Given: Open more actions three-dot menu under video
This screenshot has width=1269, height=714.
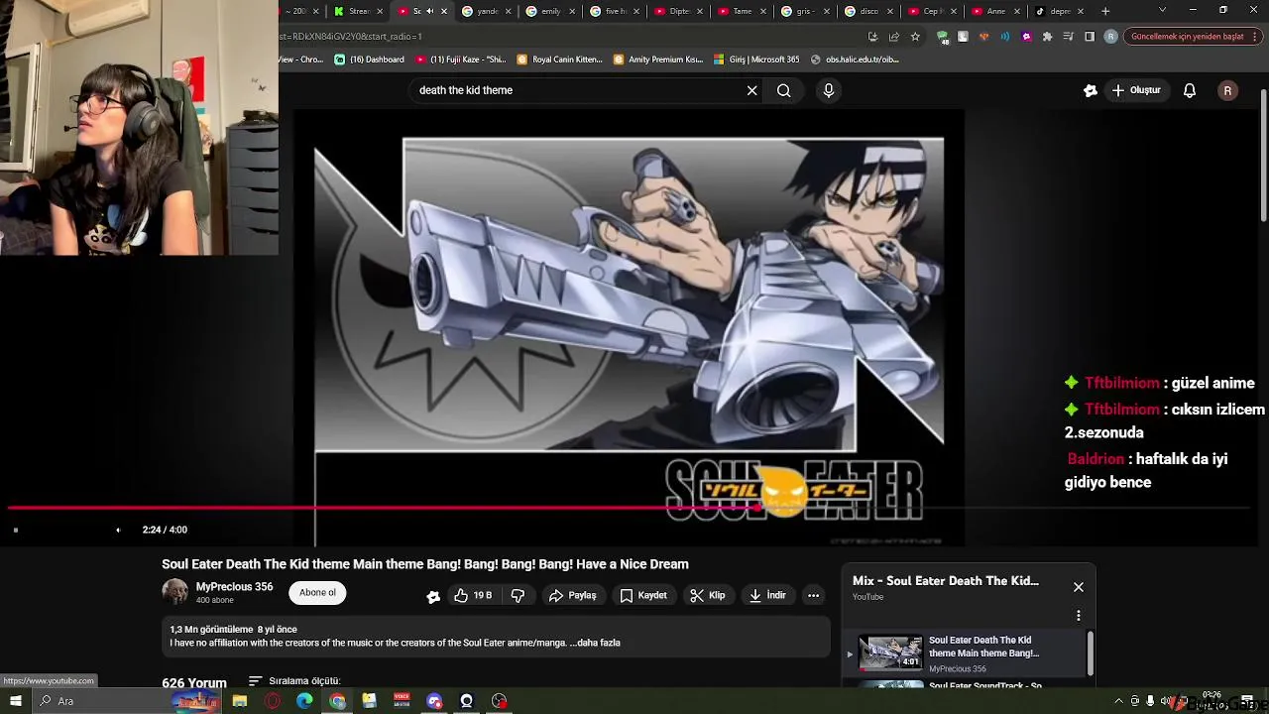Looking at the screenshot, I should (x=813, y=595).
